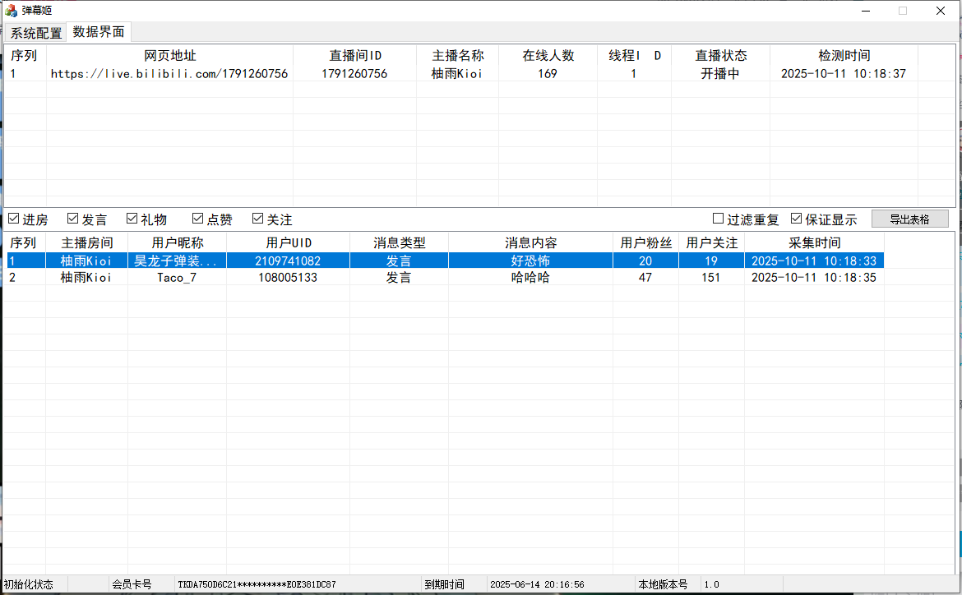Image resolution: width=962 pixels, height=595 pixels.
Task: Toggle the 进房 checkbox
Action: (14, 219)
